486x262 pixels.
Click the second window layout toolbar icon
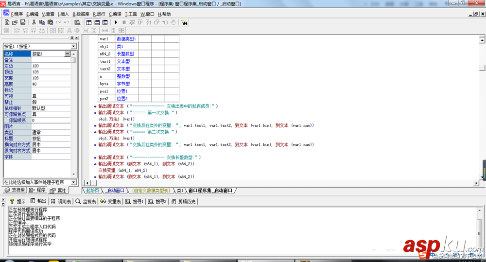pyautogui.click(x=97, y=22)
